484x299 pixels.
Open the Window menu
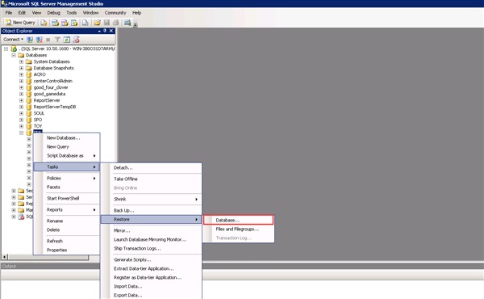(90, 13)
